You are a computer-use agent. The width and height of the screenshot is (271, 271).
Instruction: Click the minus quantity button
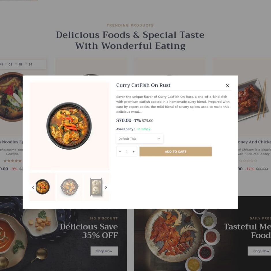pyautogui.click(x=120, y=152)
